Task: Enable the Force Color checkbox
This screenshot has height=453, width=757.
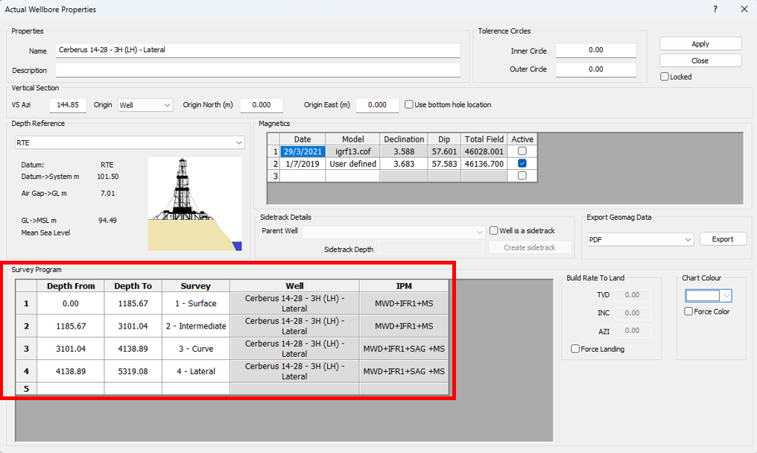Action: 688,311
